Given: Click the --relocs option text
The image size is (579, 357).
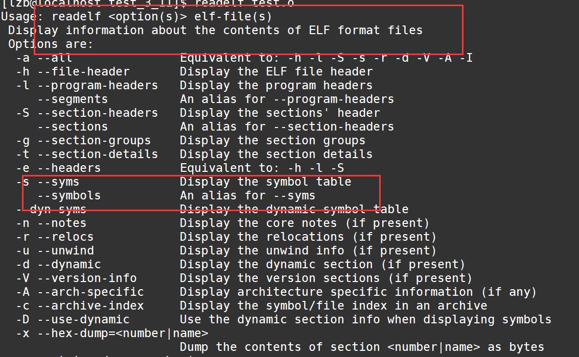Looking at the screenshot, I should [x=65, y=237].
